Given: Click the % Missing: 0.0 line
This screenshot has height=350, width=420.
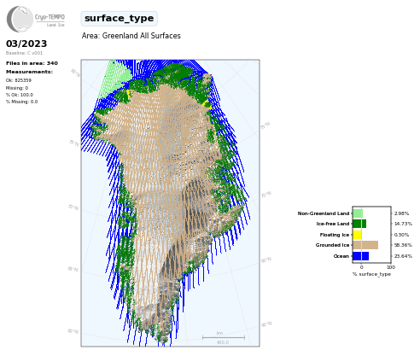Looking at the screenshot, I should coord(21,102).
